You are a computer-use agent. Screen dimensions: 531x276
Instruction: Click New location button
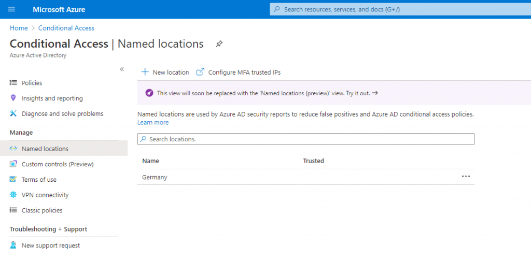click(165, 72)
